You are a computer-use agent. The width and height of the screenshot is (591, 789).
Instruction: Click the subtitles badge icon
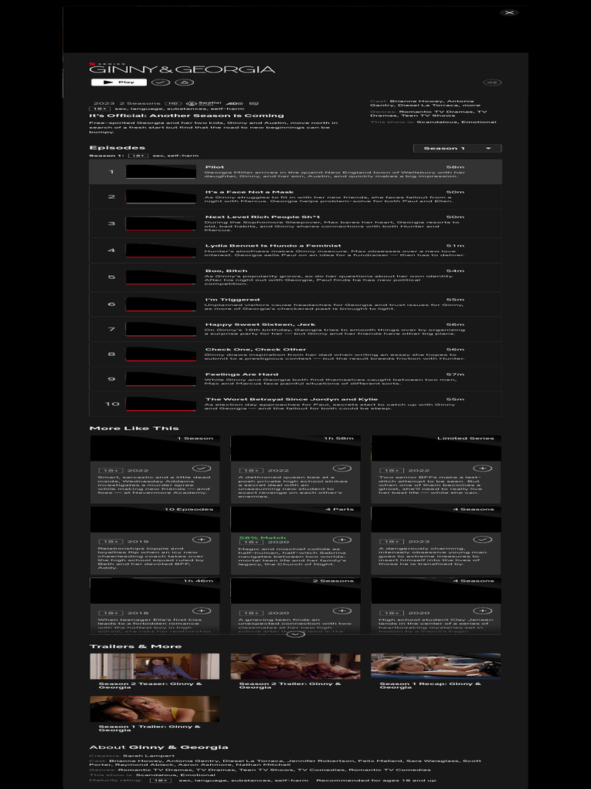click(x=254, y=104)
